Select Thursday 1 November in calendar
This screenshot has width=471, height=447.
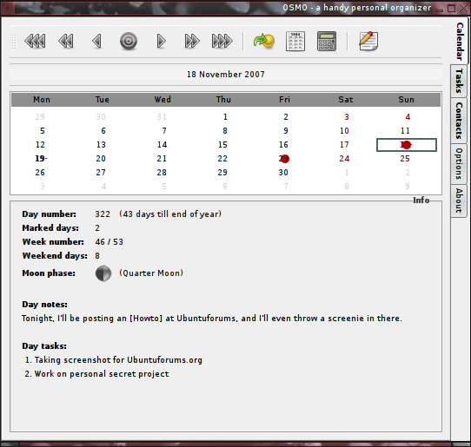pyautogui.click(x=225, y=116)
